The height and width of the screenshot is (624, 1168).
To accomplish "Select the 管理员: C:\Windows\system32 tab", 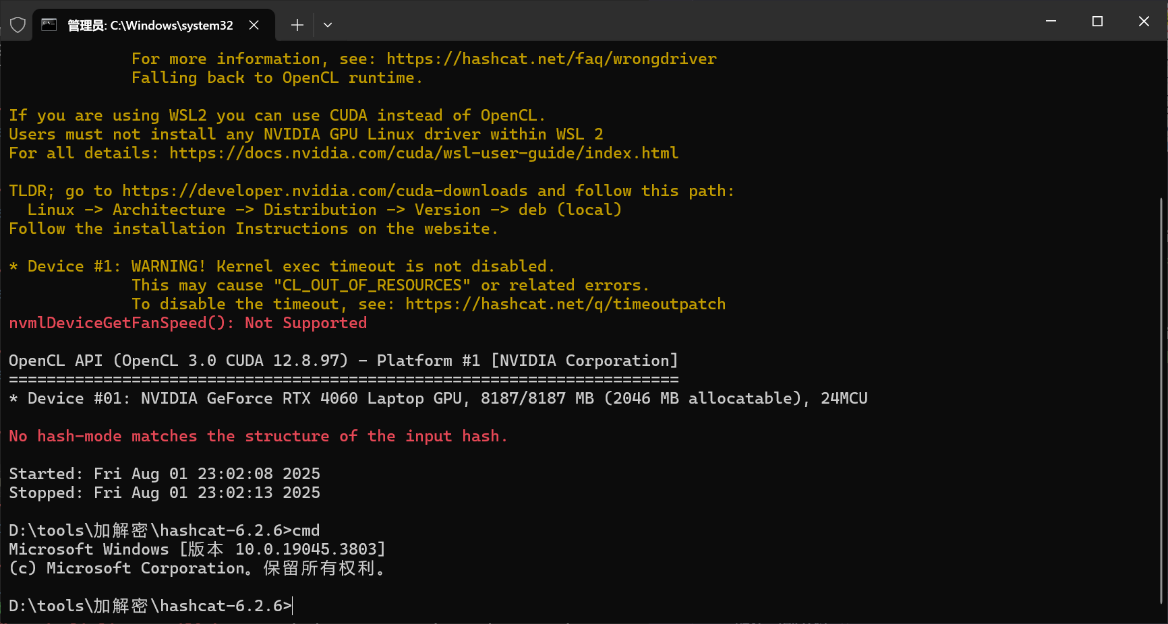I will 150,26.
